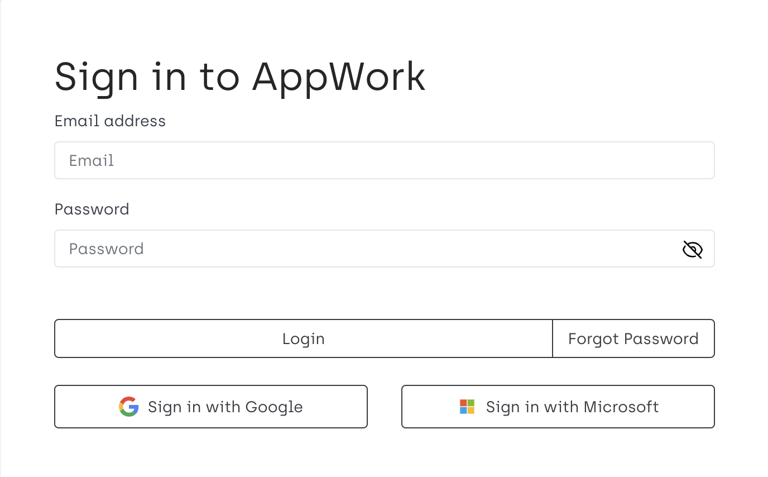The width and height of the screenshot is (768, 477).
Task: Click the Sign in with Google option
Action: coord(211,407)
